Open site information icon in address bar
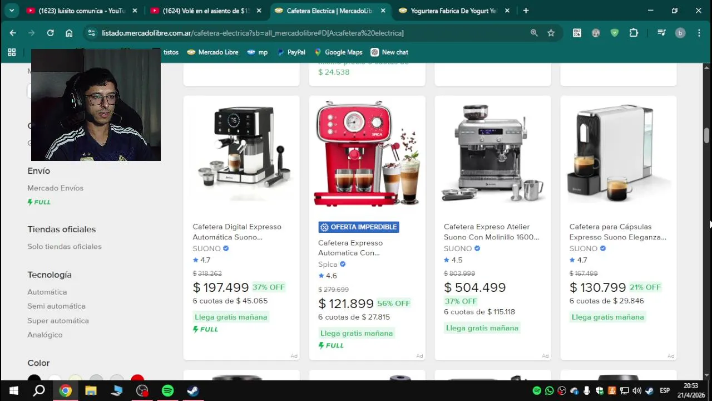This screenshot has height=401, width=712. click(x=92, y=33)
